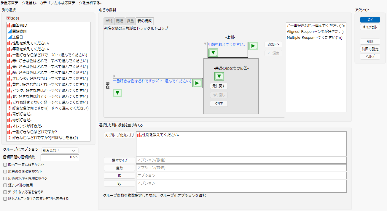Click the icon of the 赤が好きだ。 column
The height and width of the screenshot is (211, 387).
point(9,120)
